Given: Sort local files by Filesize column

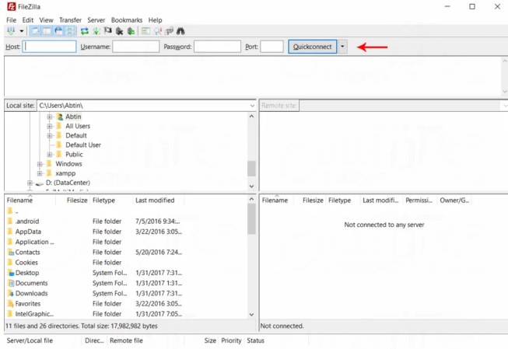Looking at the screenshot, I should (77, 201).
